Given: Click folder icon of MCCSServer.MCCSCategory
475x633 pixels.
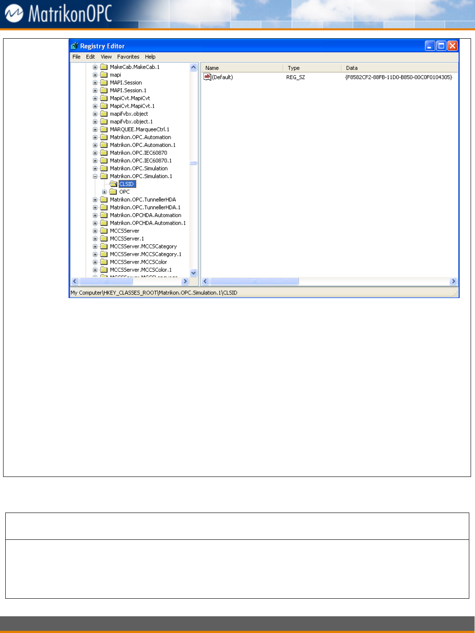Looking at the screenshot, I should point(104,247).
